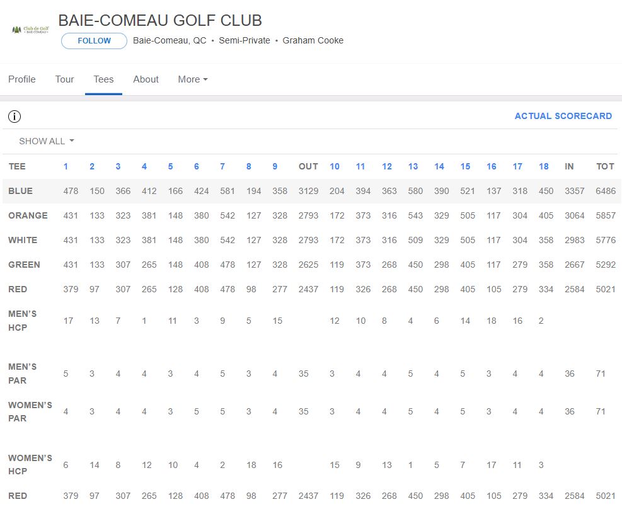Expand the More dropdown menu
Image resolution: width=622 pixels, height=514 pixels.
pyautogui.click(x=193, y=79)
